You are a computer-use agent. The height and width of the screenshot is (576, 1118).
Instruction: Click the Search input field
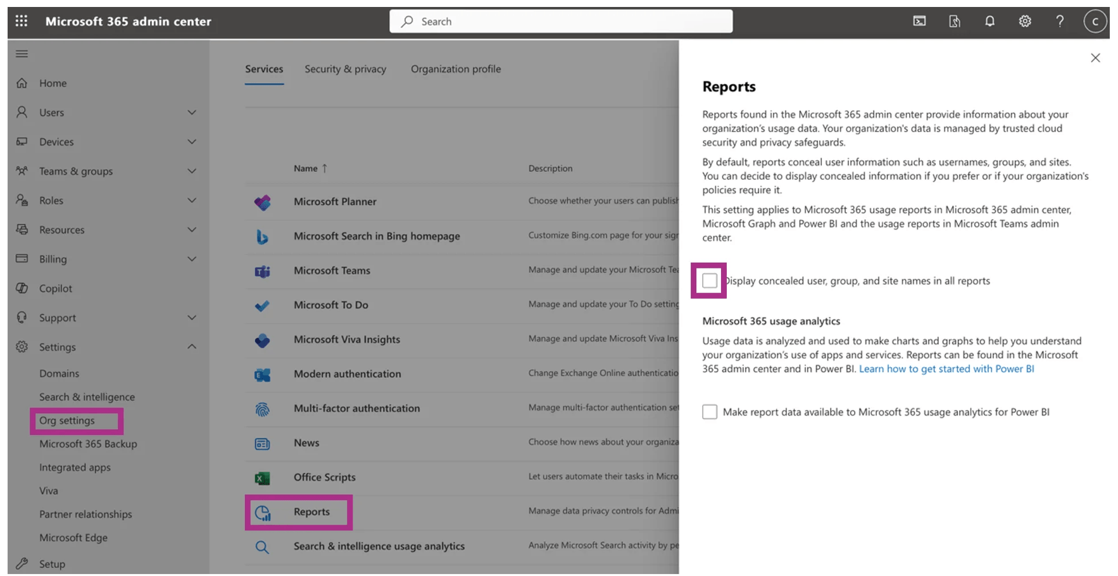[x=561, y=22]
